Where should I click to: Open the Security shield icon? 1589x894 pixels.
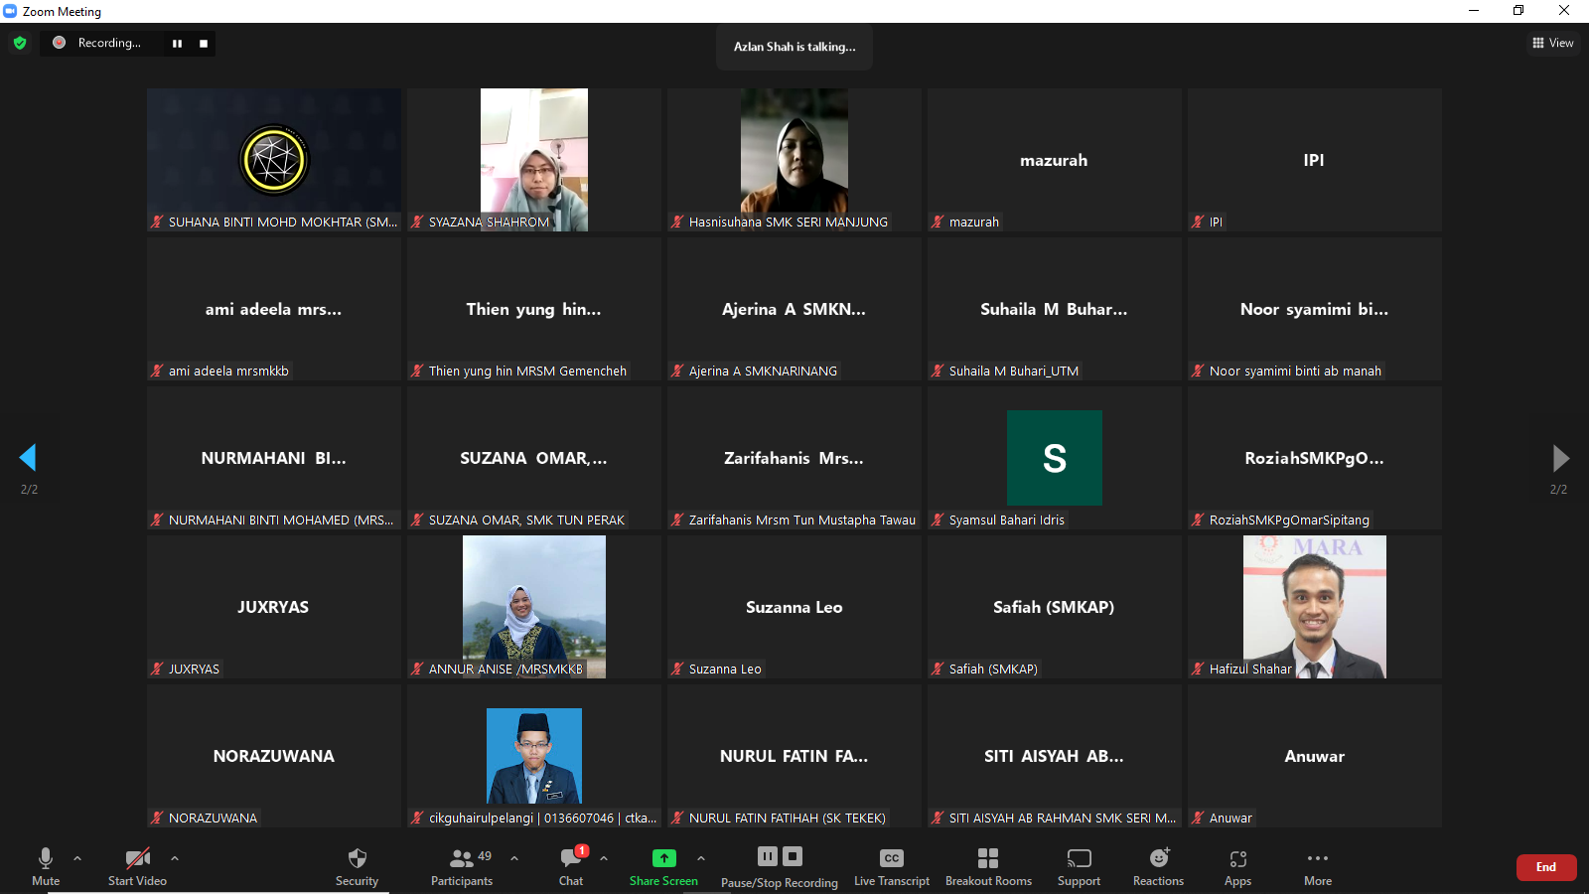[357, 859]
